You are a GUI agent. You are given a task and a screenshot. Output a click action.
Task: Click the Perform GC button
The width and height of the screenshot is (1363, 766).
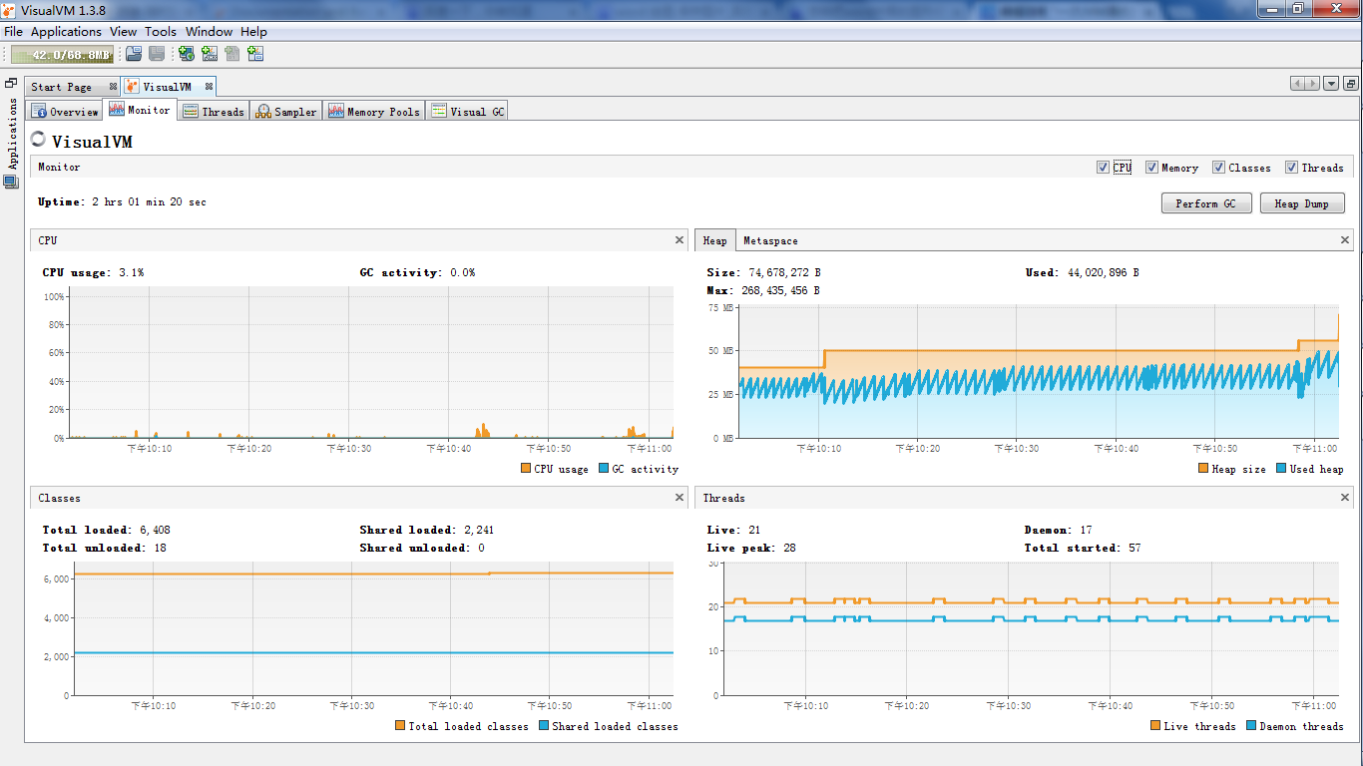pyautogui.click(x=1205, y=203)
